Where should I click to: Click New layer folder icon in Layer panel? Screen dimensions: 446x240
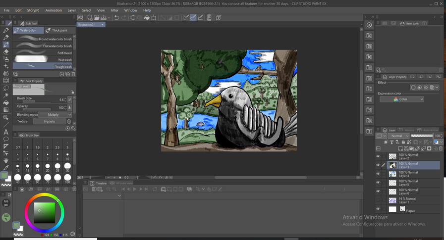click(x=412, y=148)
